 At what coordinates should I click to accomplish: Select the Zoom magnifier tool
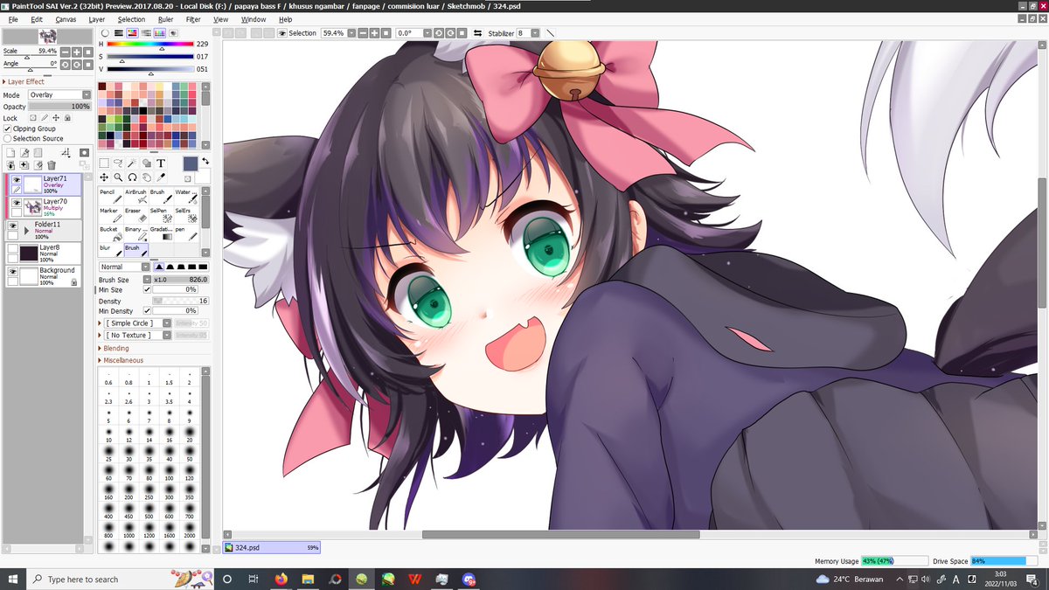pyautogui.click(x=118, y=177)
